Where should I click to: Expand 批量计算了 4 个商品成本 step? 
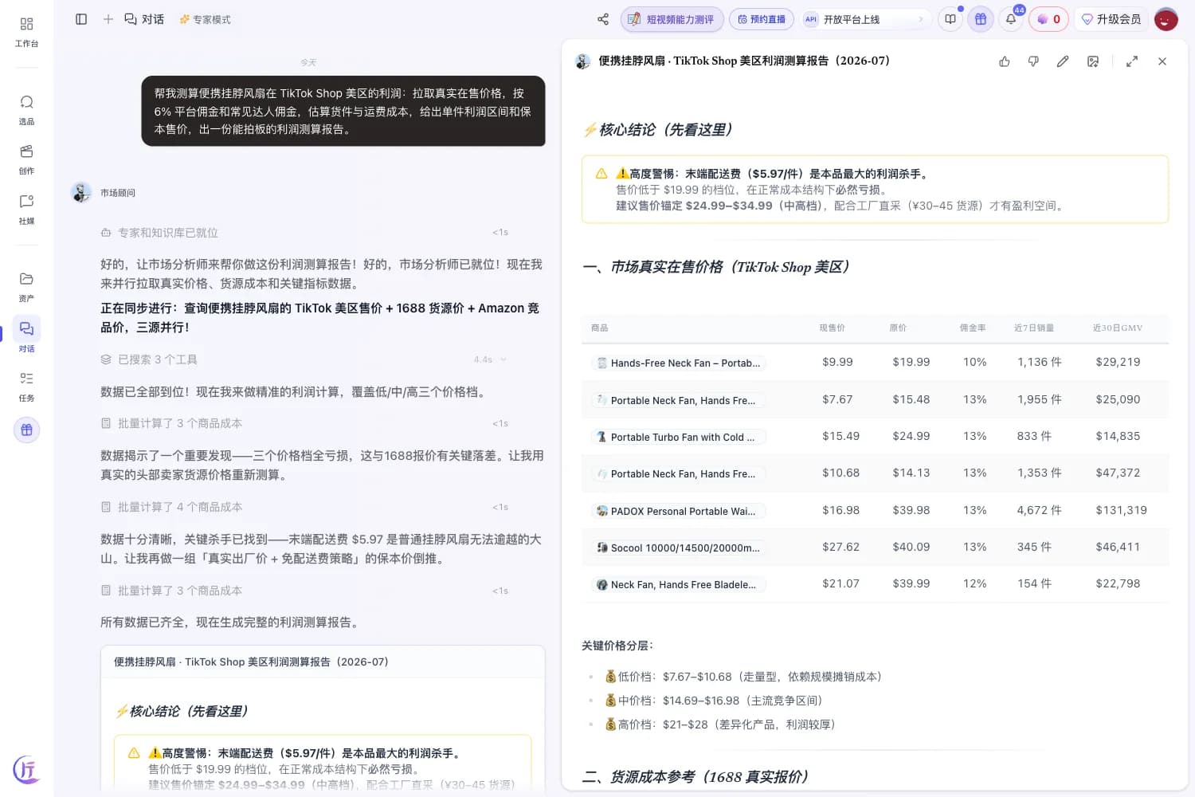(304, 507)
